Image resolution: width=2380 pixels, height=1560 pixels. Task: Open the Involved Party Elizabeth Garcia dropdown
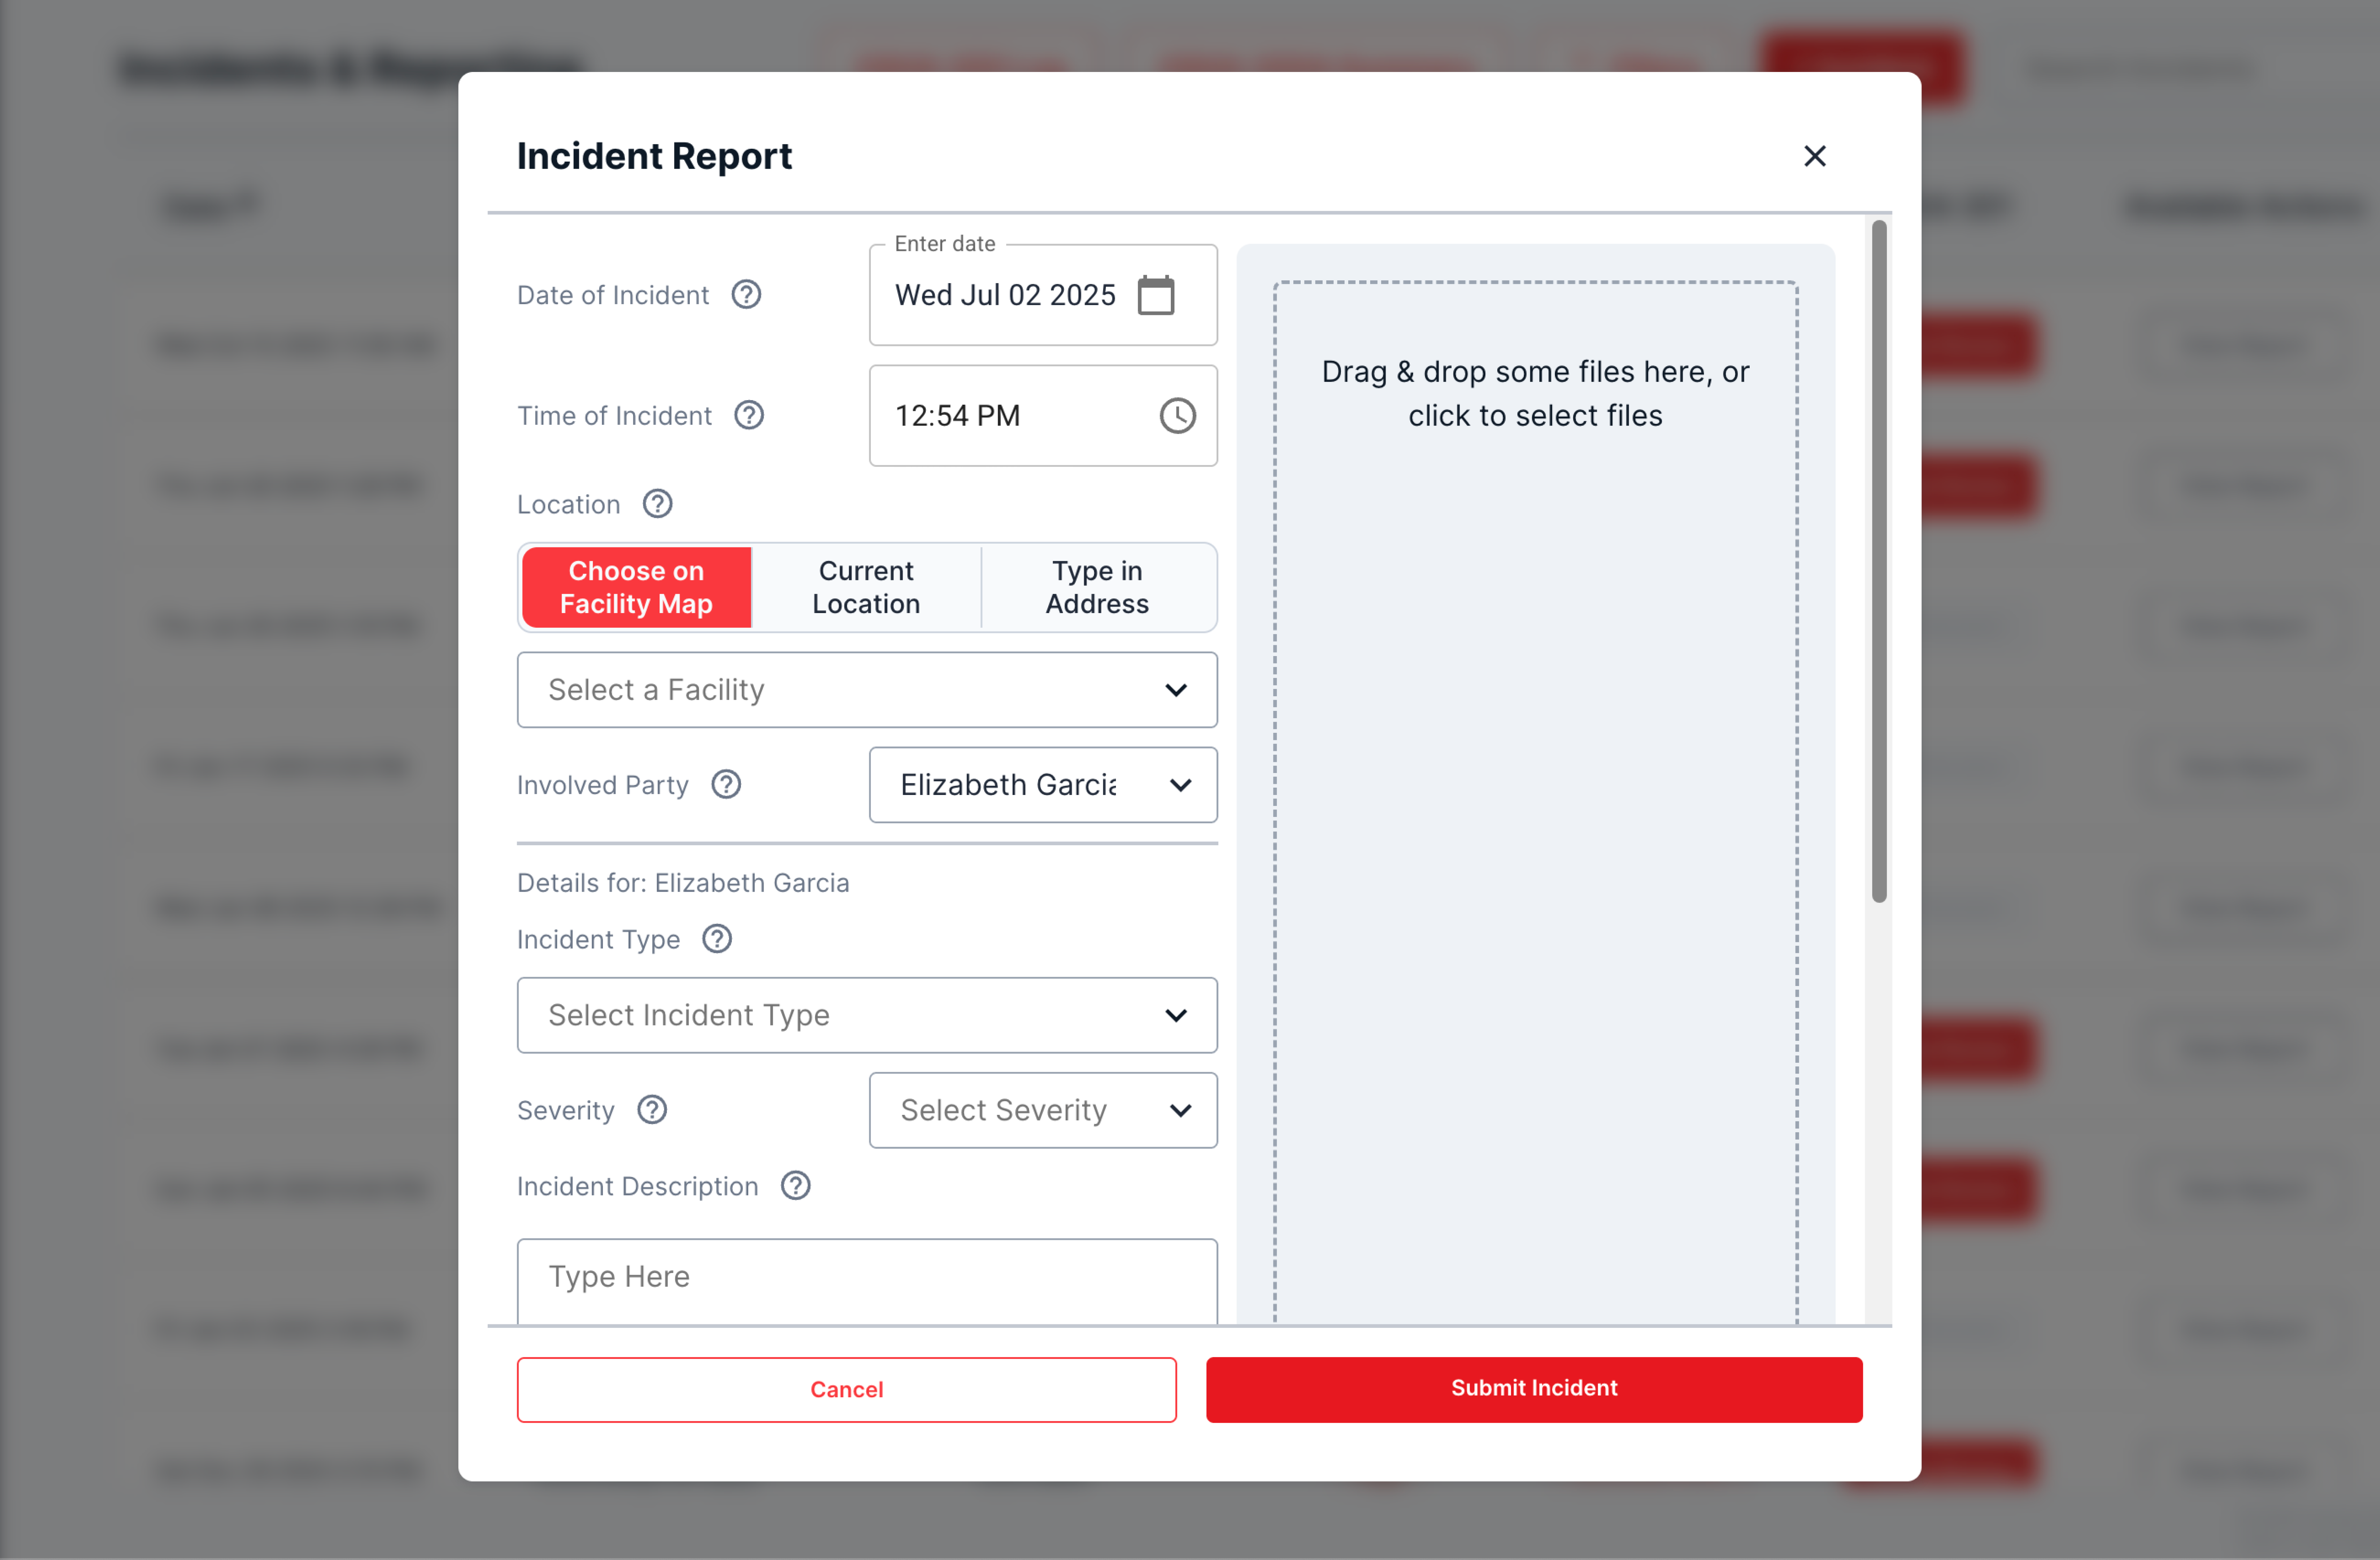tap(1043, 785)
